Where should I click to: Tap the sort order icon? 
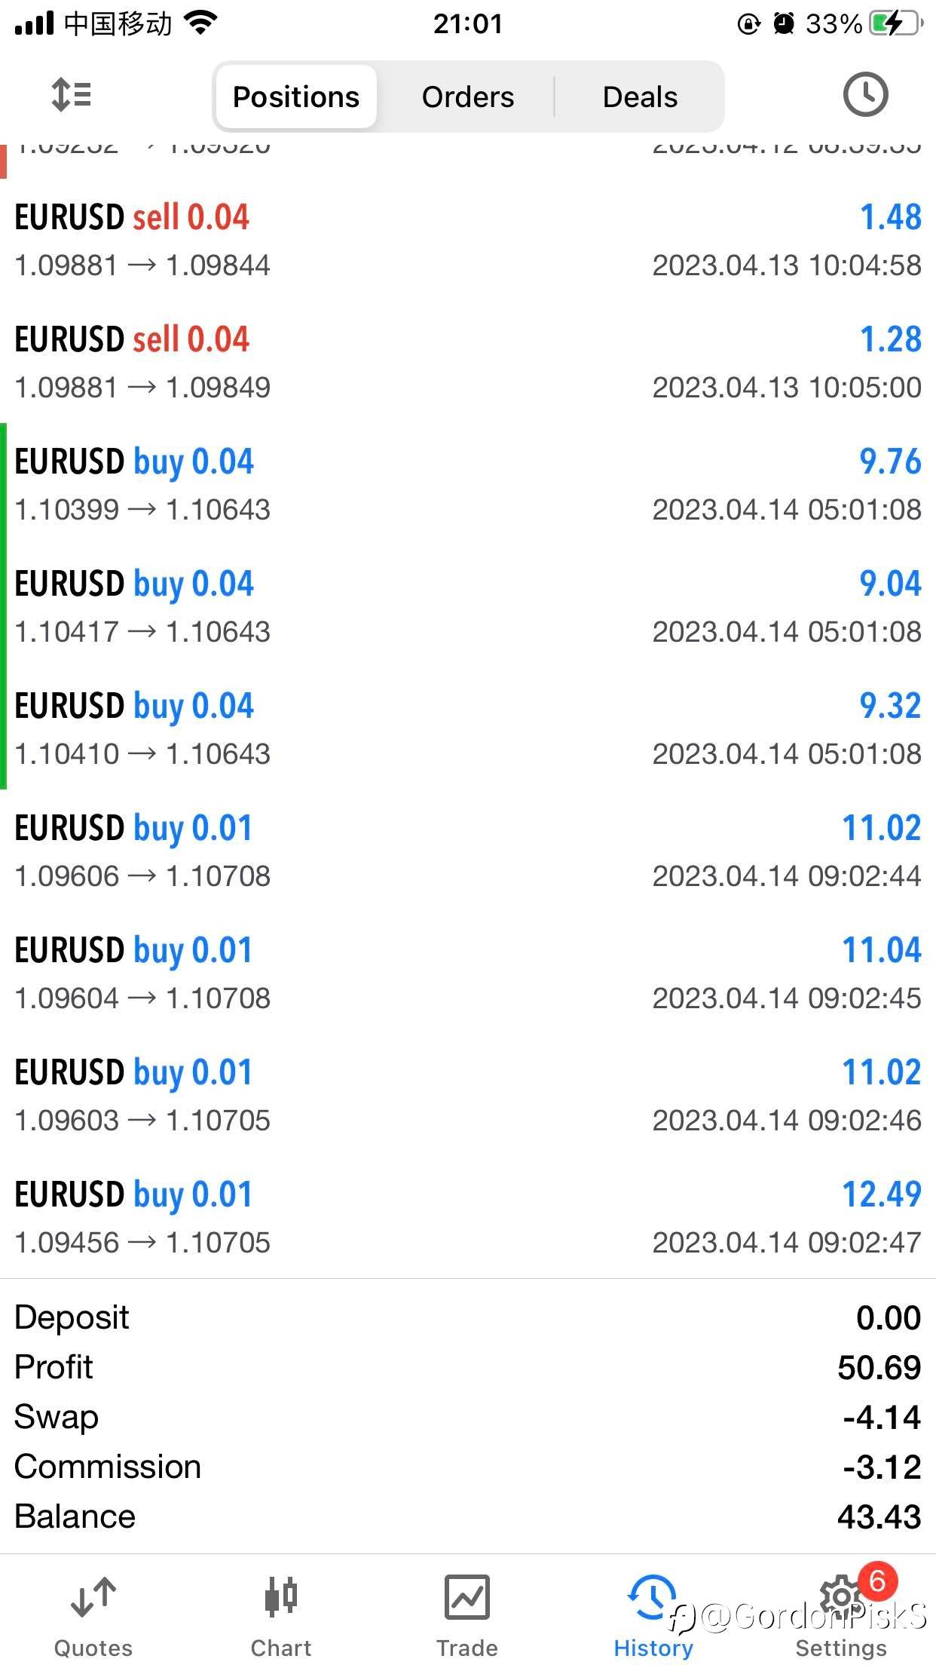pyautogui.click(x=71, y=96)
